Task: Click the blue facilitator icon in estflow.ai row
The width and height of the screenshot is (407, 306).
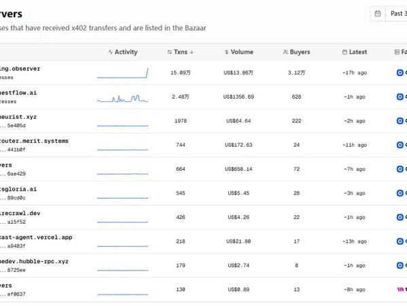Action: [x=400, y=97]
